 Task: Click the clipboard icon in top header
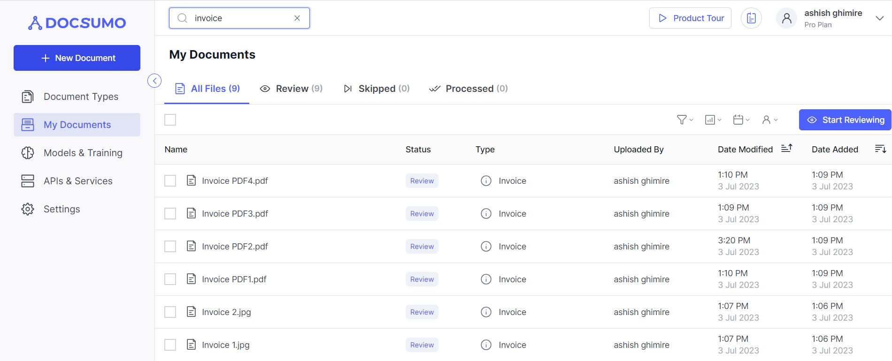click(751, 18)
